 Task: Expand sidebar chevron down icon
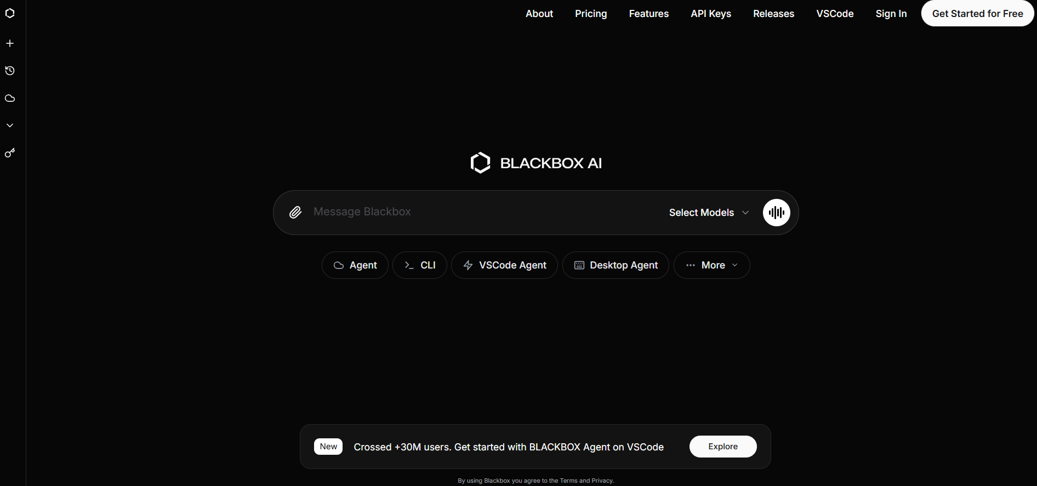[10, 125]
